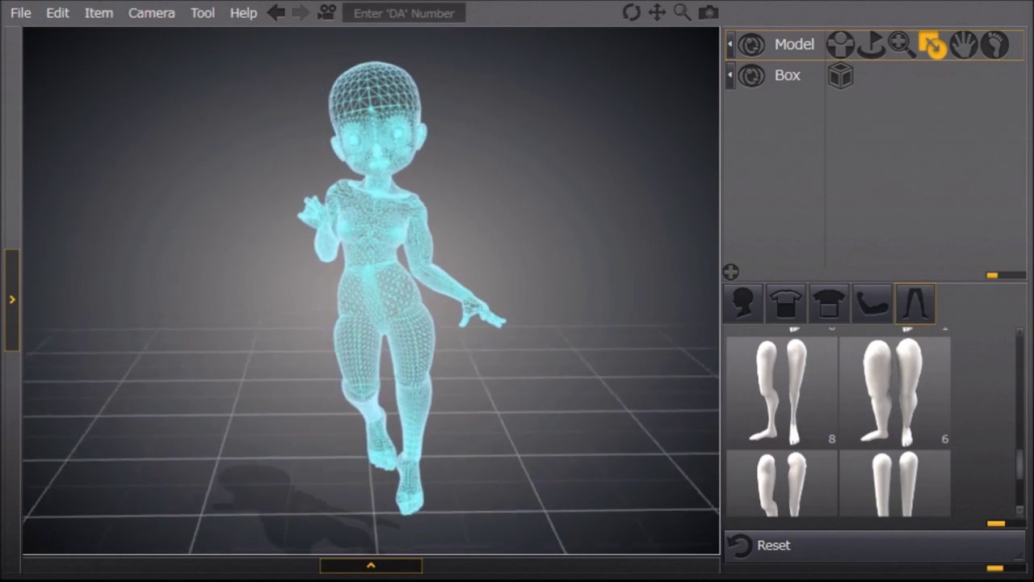The width and height of the screenshot is (1034, 582).
Task: Choose the Model foot tag
Action: 994,44
